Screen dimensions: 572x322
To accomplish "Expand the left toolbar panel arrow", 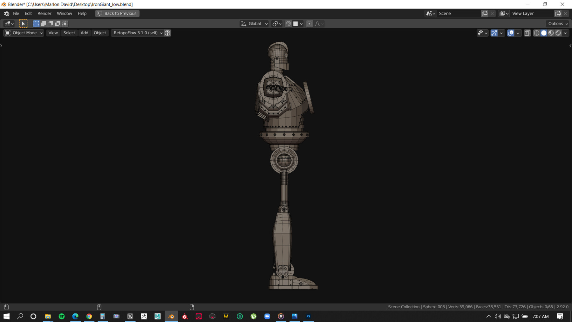I will tap(2, 46).
